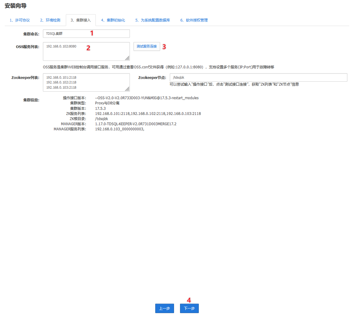Switch to the 6、软件授权管理 tab
This screenshot has width=361, height=320.
tap(194, 20)
